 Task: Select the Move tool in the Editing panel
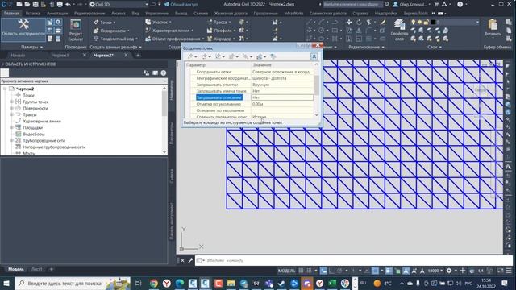click(349, 22)
